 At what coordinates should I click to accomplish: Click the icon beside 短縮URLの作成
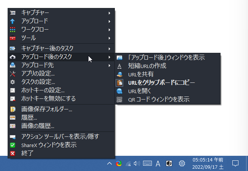[x=119, y=66]
